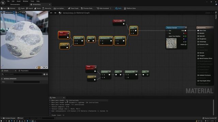Viewport: 218px width, 122px height.
Task: Click the Browse toolbar button
Action: [x=11, y=8]
